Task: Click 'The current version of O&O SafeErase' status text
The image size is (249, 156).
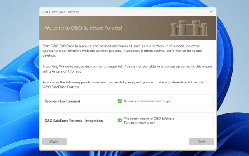Action: pos(149,119)
